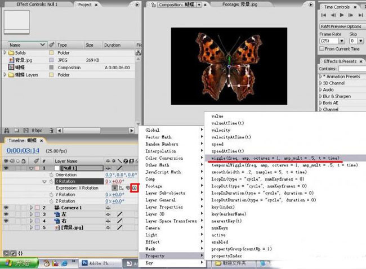Expand the Solids folder in Project
Screen dimensions: 366x269
click(x=5, y=52)
